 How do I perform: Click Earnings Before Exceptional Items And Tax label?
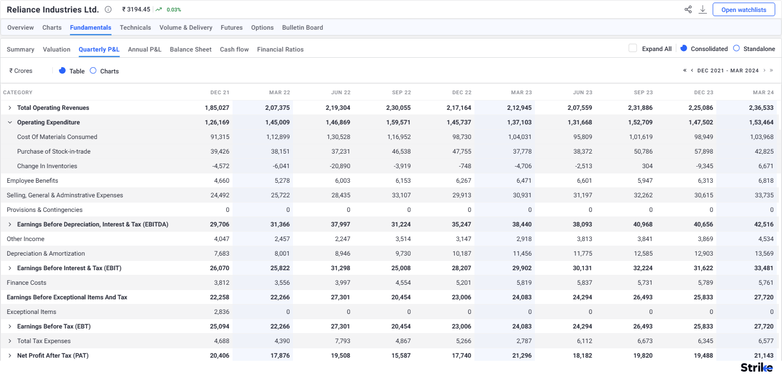tap(67, 297)
